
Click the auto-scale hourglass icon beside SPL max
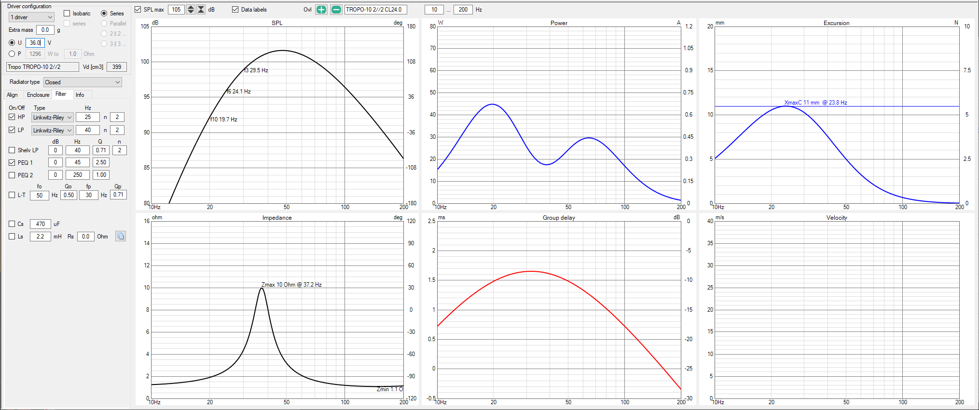tap(201, 10)
